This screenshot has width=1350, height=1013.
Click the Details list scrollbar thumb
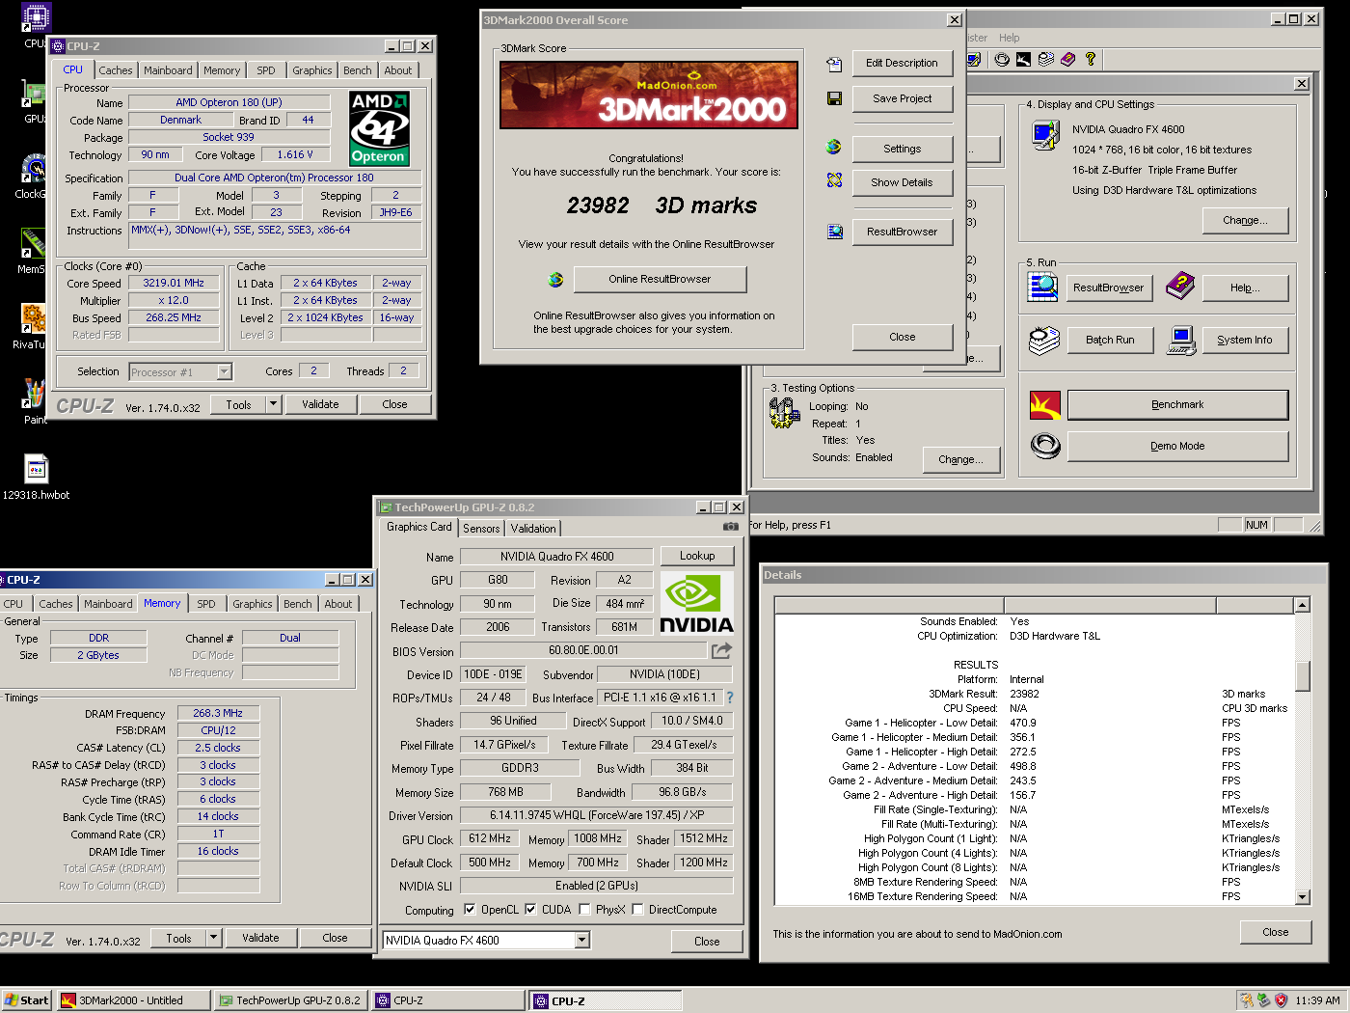click(1303, 676)
